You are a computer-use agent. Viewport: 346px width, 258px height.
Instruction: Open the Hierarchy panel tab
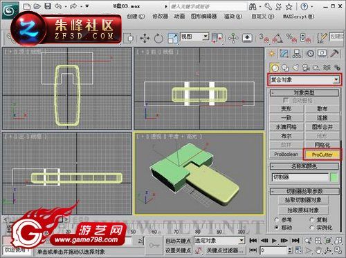pyautogui.click(x=297, y=54)
